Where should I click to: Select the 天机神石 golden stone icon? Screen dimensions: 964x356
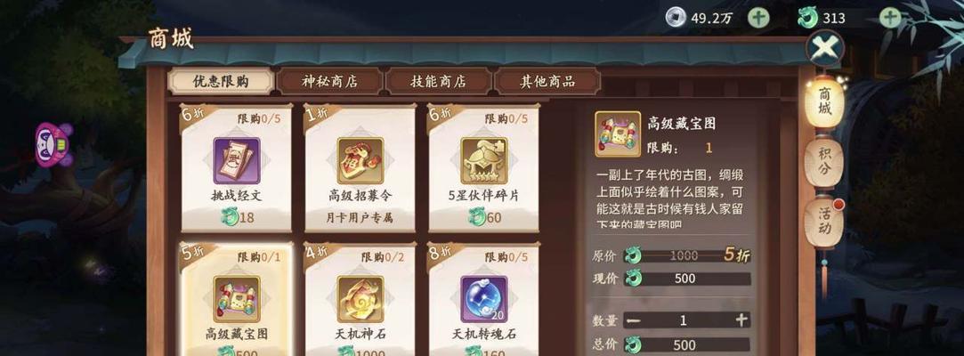point(360,299)
